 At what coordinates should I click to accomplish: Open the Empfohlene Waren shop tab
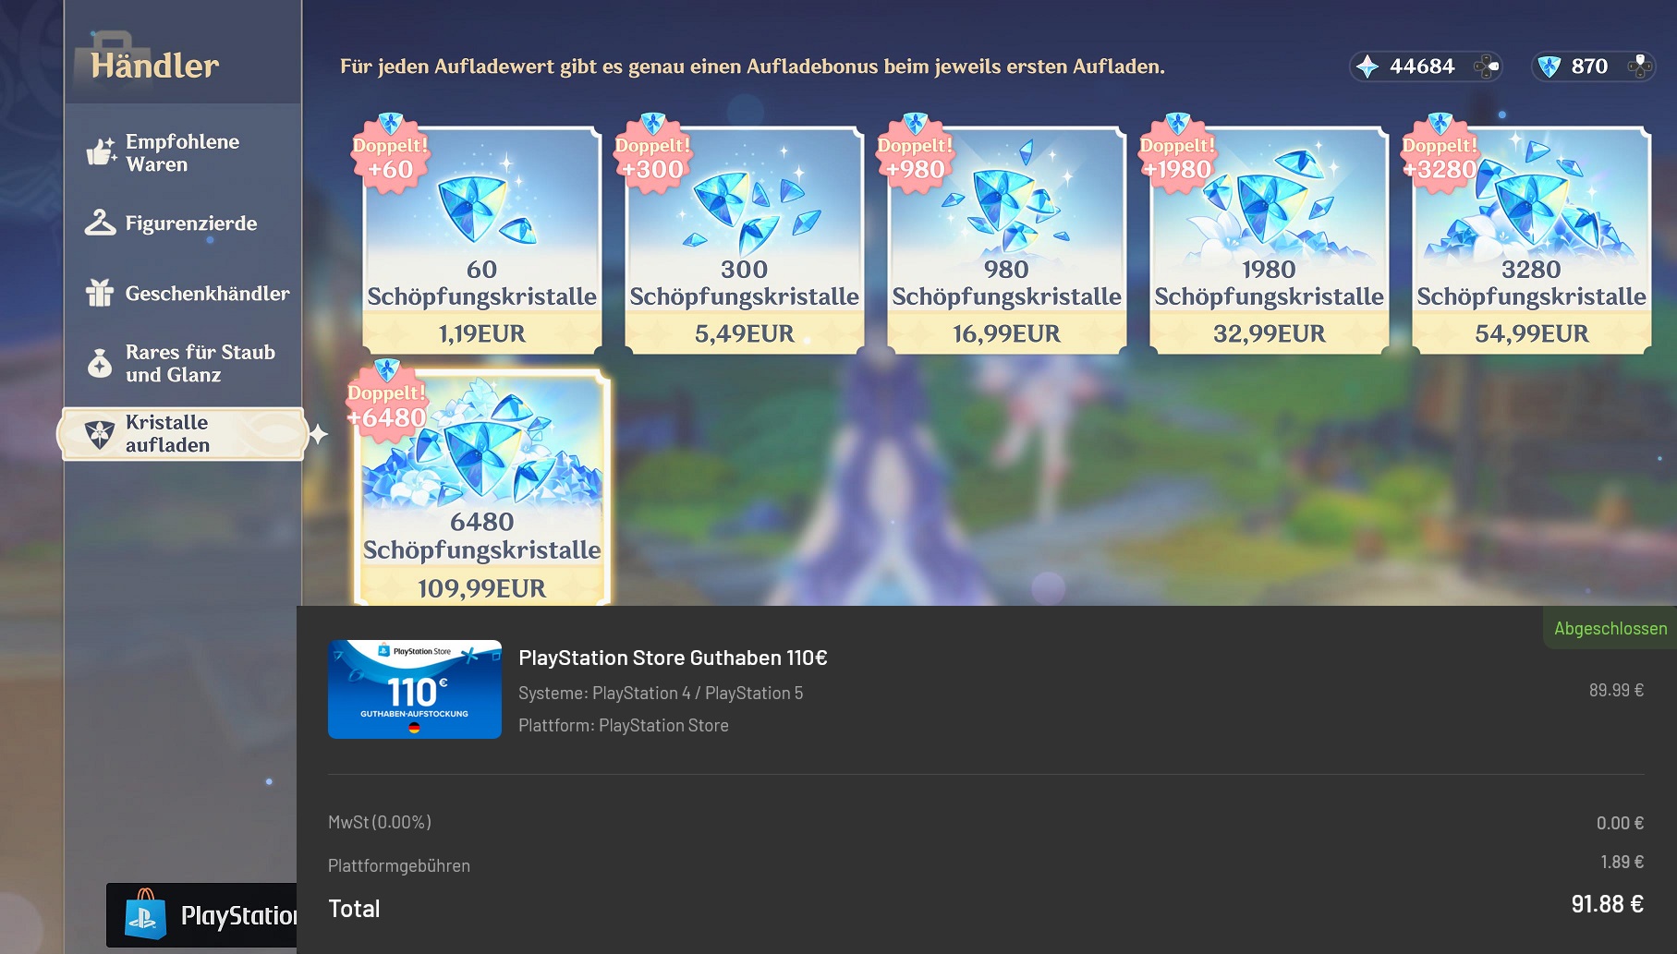[183, 153]
